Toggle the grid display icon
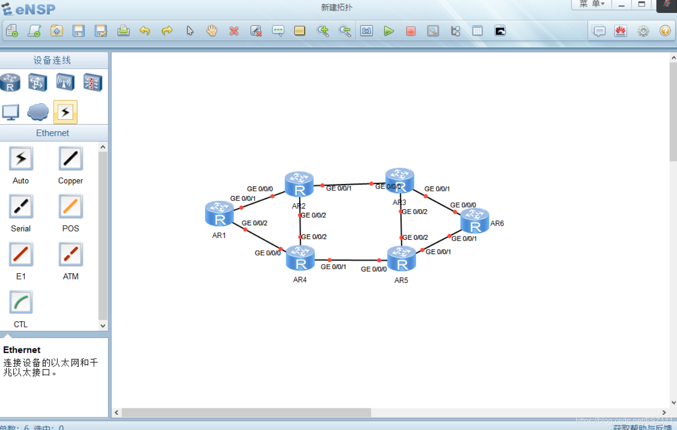This screenshot has height=430, width=677. (478, 31)
